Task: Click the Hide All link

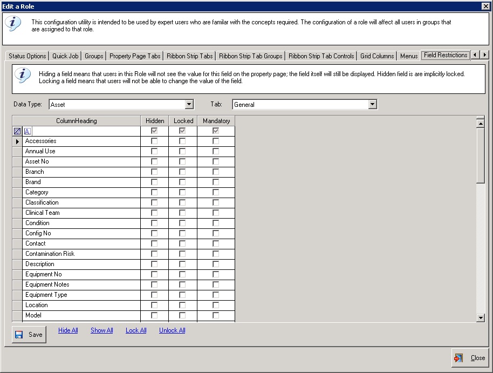Action: [68, 330]
